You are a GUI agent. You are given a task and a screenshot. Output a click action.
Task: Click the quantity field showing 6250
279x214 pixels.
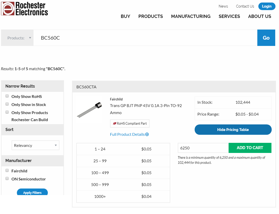tap(203, 148)
